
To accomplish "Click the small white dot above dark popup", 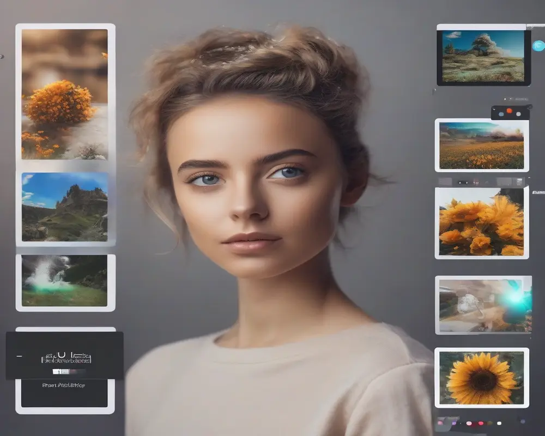I will point(505,99).
